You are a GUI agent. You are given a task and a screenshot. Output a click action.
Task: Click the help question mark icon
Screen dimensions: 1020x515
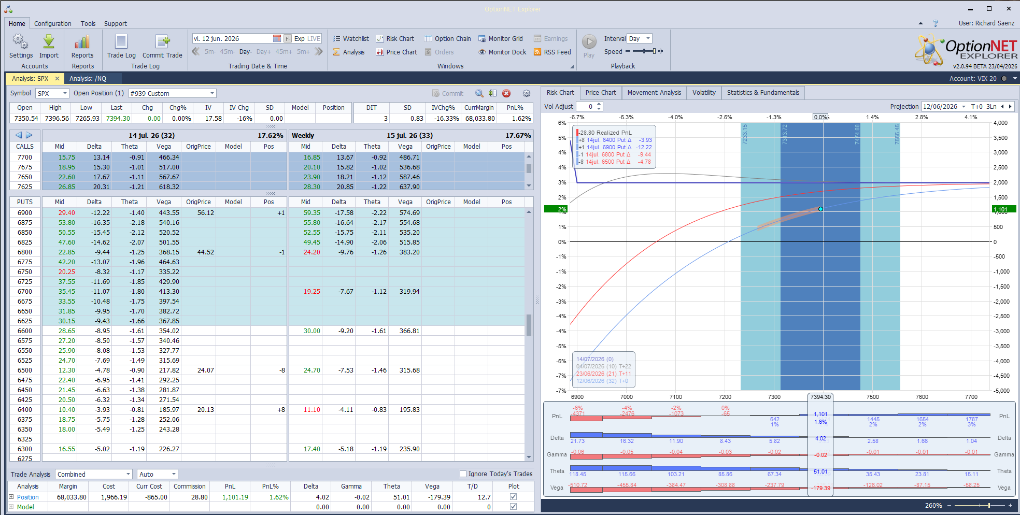pos(936,23)
